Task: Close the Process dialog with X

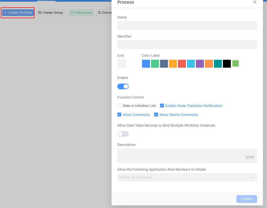Action: point(255,2)
